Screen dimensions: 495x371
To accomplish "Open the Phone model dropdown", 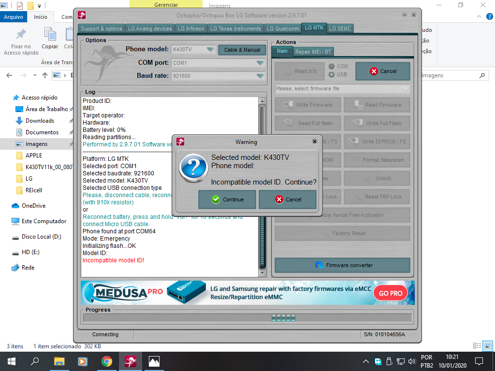I will 210,49.
